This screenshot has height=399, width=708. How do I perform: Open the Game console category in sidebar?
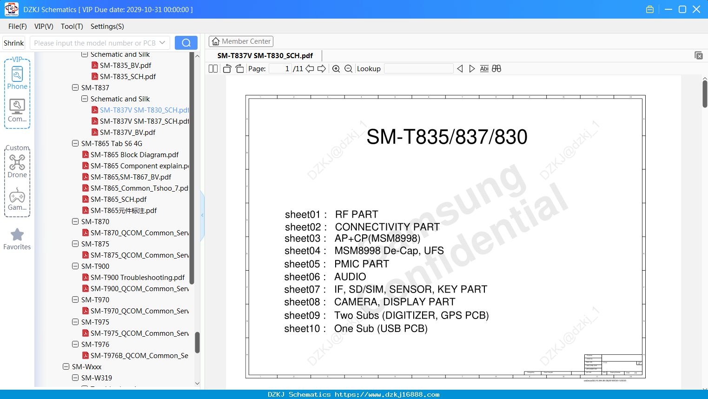(x=17, y=199)
